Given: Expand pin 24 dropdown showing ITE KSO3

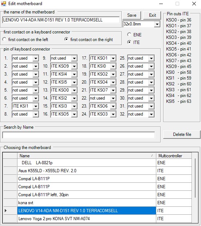Looking at the screenshot, I should [x=113, y=114].
